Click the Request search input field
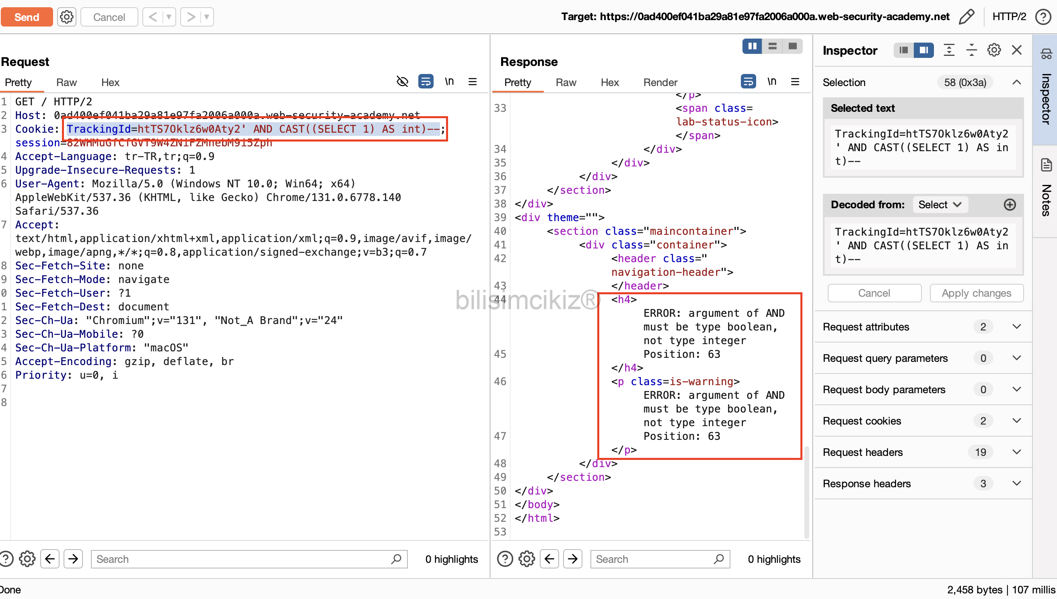This screenshot has height=599, width=1057. 243,559
